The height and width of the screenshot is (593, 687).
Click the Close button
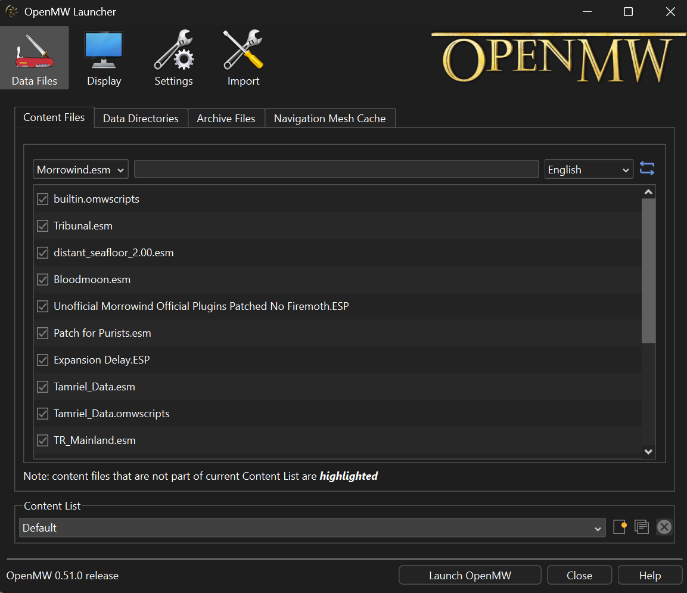[580, 575]
